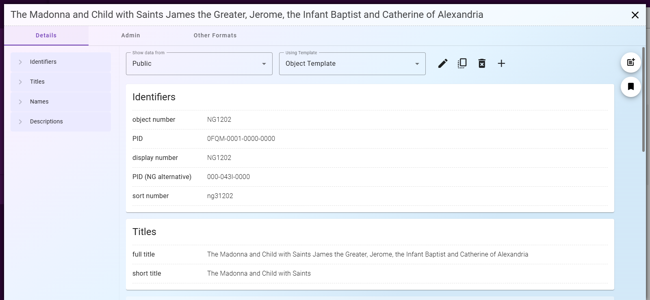Expand the Titles sidebar section

coord(20,82)
